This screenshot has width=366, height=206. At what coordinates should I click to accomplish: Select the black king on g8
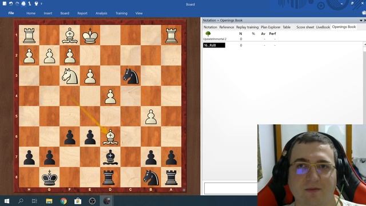50,177
